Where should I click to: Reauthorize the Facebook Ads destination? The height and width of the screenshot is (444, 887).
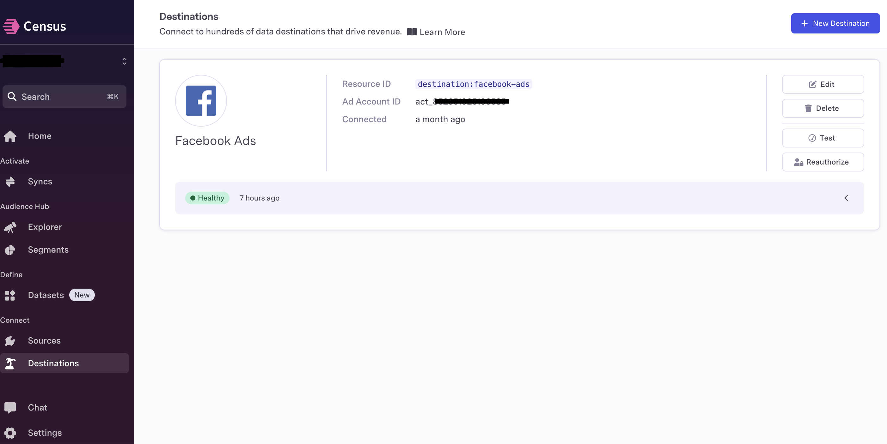[x=823, y=162]
